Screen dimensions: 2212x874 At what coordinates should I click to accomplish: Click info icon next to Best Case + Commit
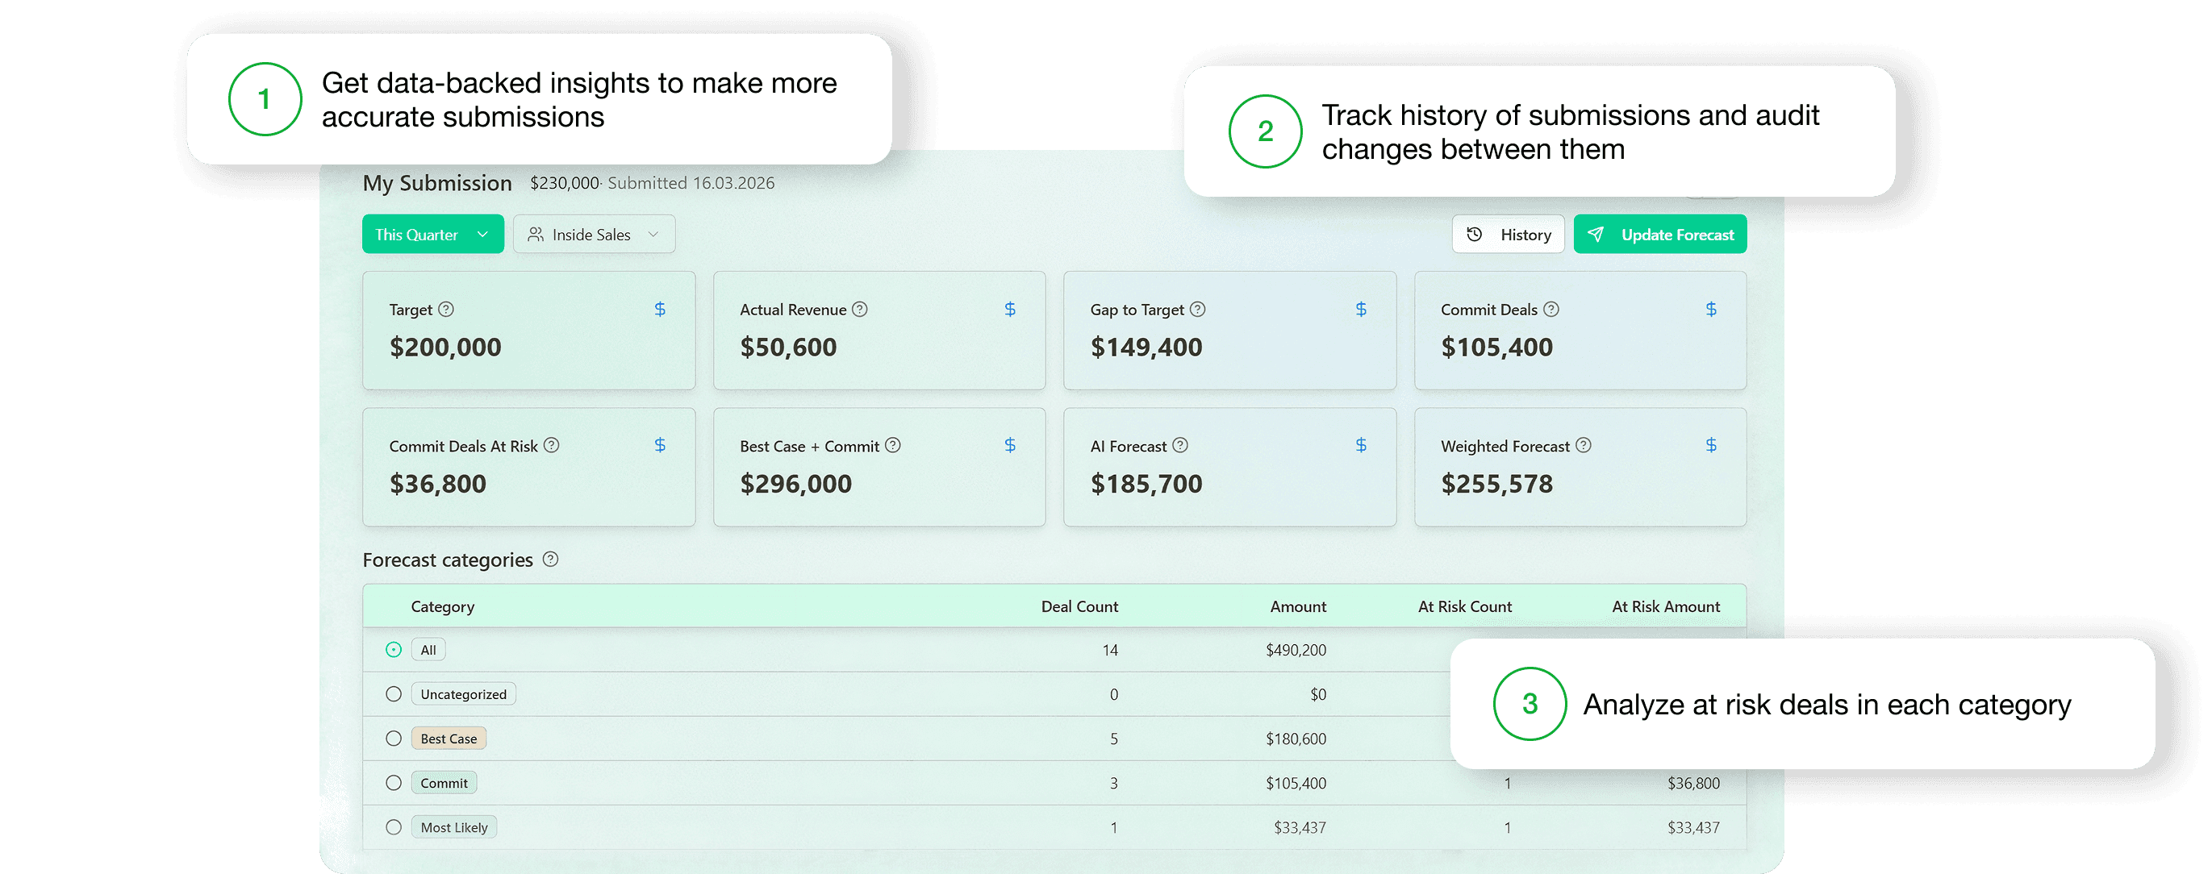[x=893, y=445]
